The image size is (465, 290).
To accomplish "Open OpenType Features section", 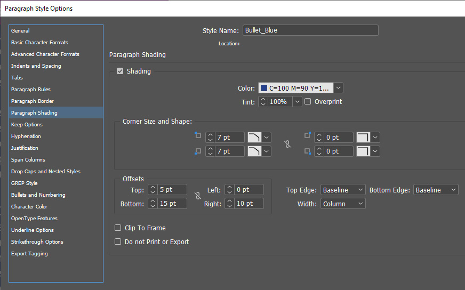I will (x=56, y=218).
